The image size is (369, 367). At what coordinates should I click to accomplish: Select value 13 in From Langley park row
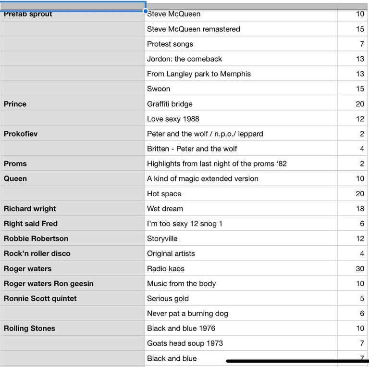point(352,74)
